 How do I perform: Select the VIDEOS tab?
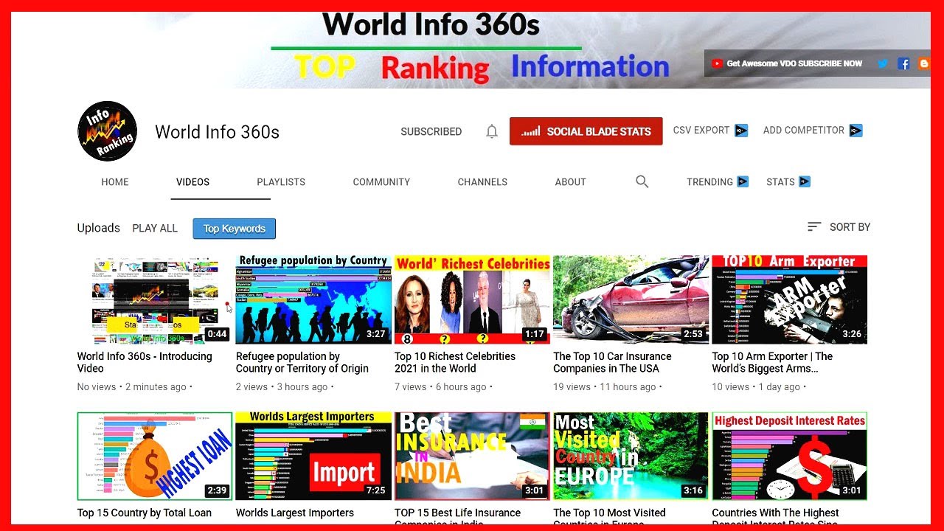tap(192, 182)
